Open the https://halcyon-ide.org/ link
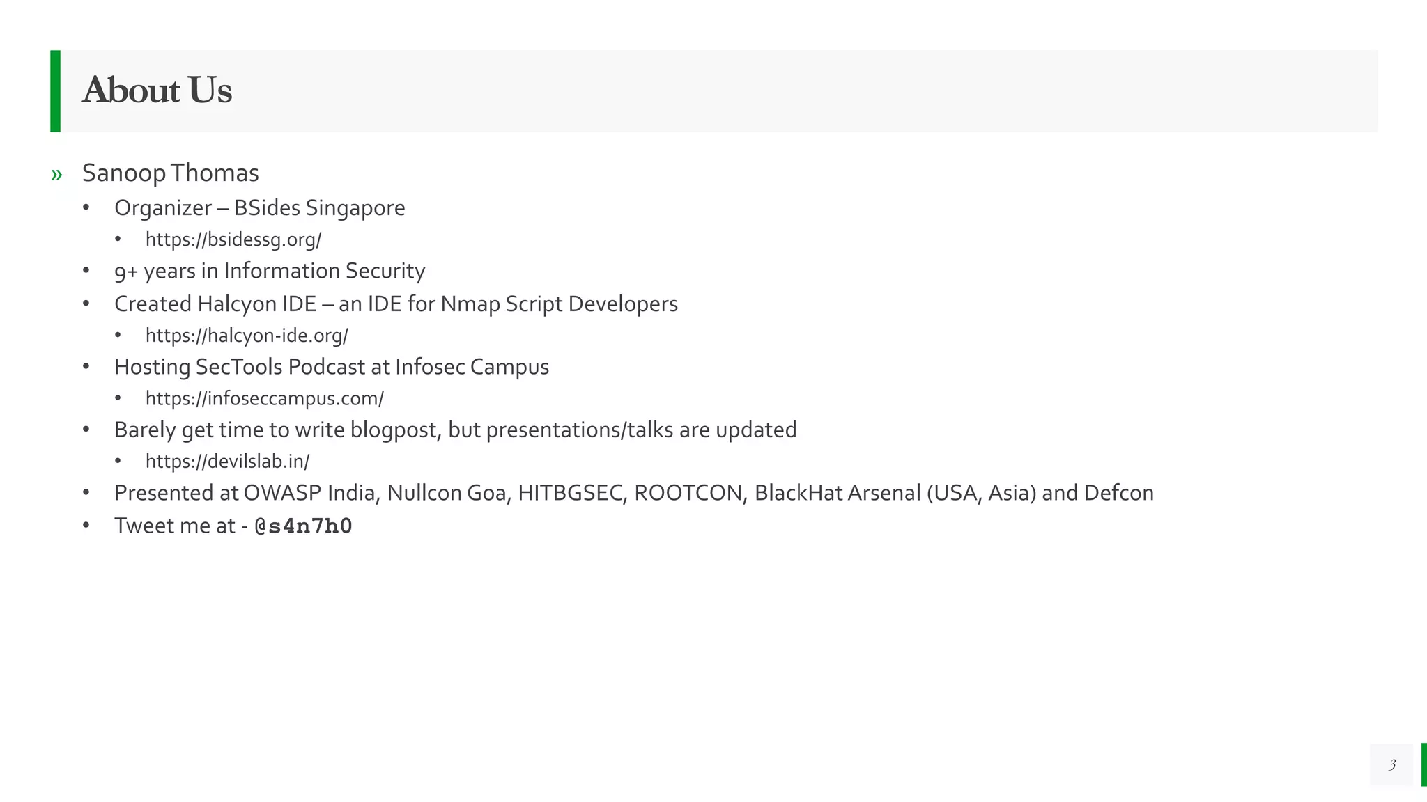 pos(247,336)
